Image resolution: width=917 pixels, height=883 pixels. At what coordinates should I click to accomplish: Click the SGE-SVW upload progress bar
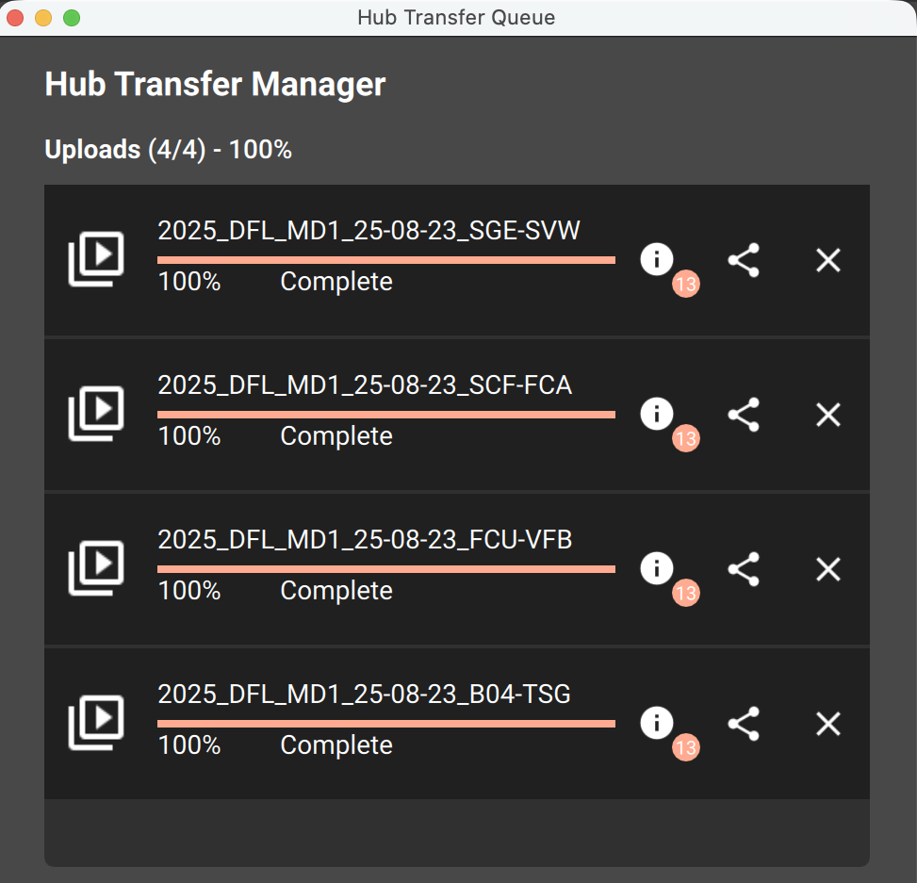[x=386, y=260]
